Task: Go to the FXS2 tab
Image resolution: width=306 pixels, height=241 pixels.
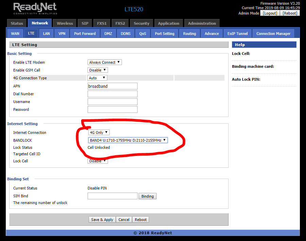Action: (120, 23)
